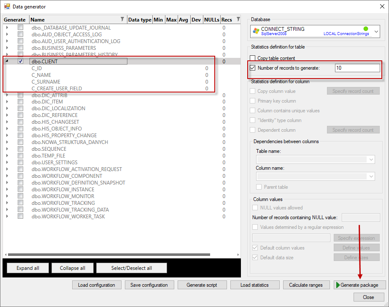Click the Calculate ranges button
389x307 pixels.
(306, 285)
